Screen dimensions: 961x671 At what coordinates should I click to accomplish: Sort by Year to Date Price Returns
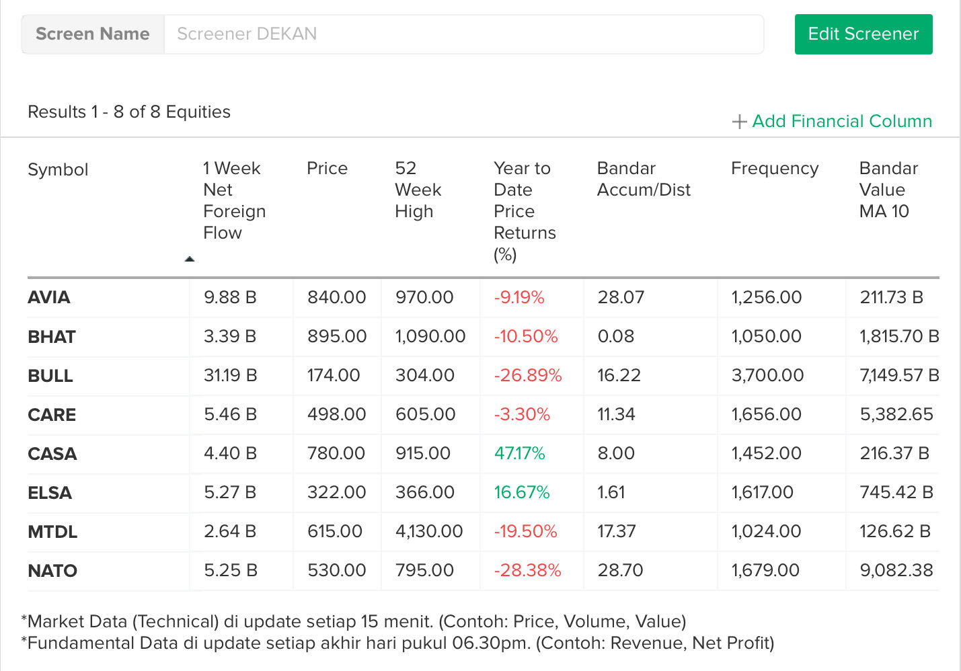(525, 211)
